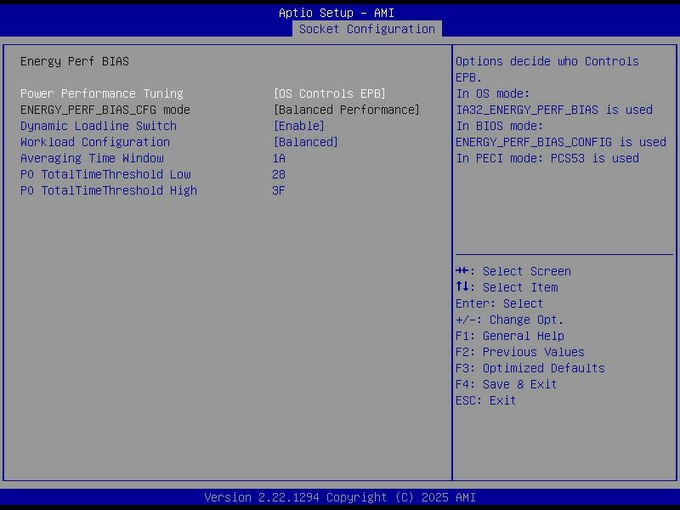Image resolution: width=680 pixels, height=510 pixels.
Task: Select P0 TotalTimeThreshold Low setting
Action: coord(105,174)
